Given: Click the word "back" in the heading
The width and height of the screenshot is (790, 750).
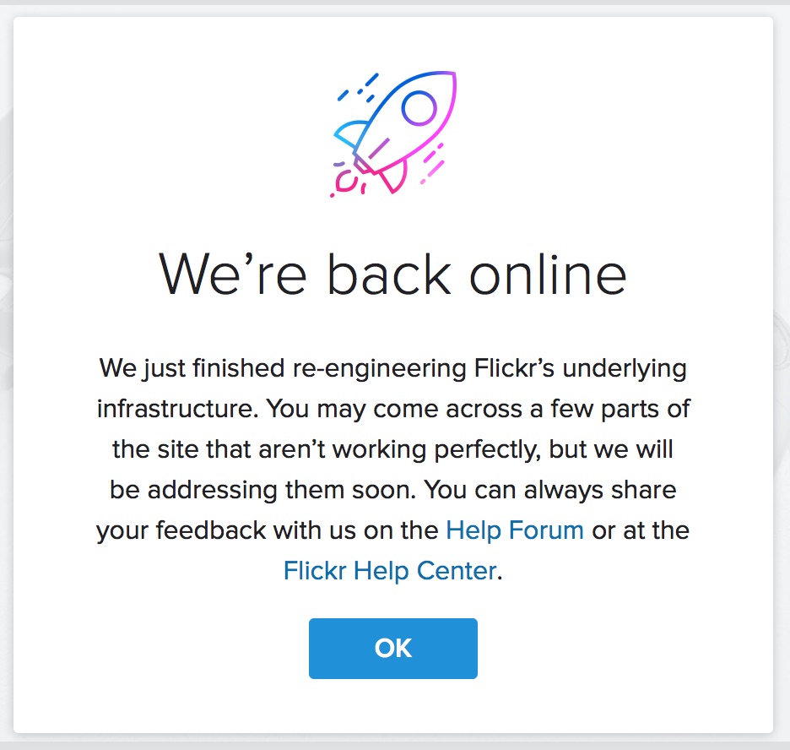Looking at the screenshot, I should (389, 273).
